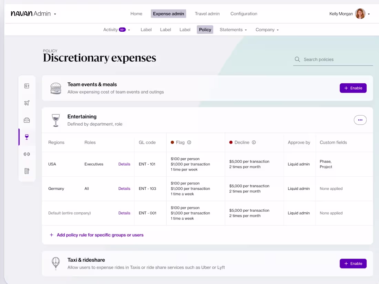Click Executives role in USA row
This screenshot has width=379, height=284.
click(94, 164)
